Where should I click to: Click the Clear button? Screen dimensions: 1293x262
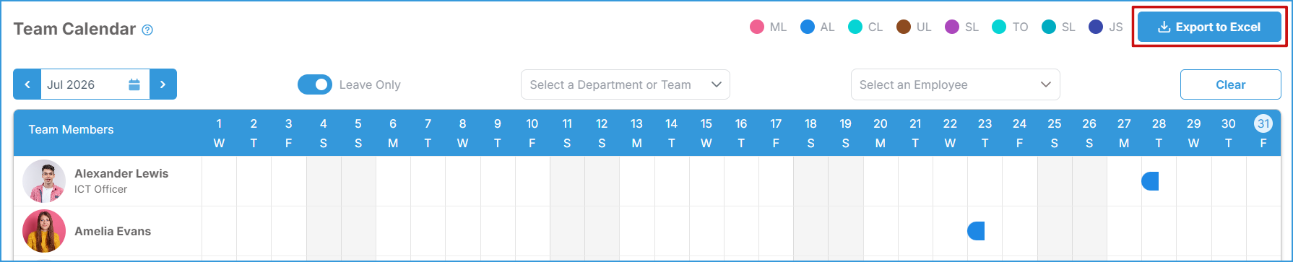coord(1231,84)
